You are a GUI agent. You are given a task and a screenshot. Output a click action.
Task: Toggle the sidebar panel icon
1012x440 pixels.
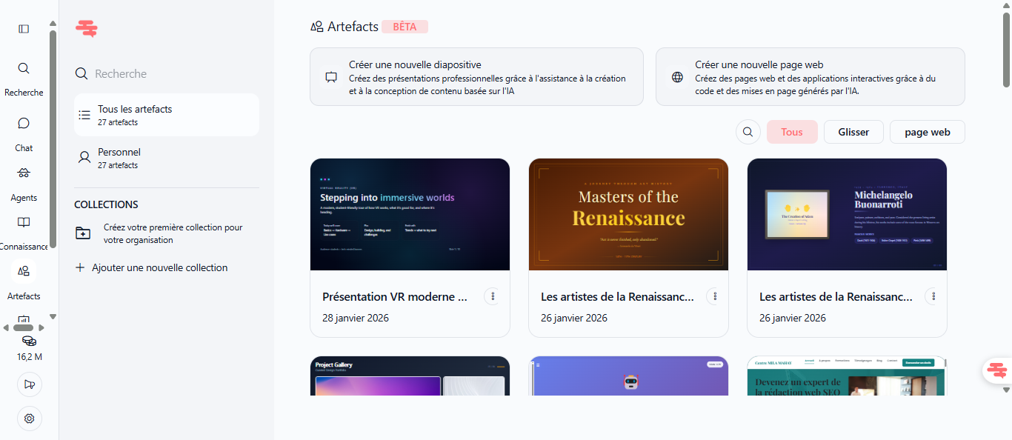pos(24,29)
